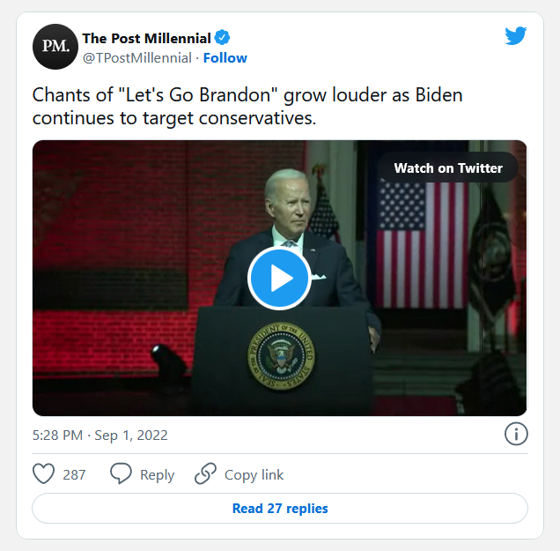Click the reply speech bubble icon
The width and height of the screenshot is (560, 551).
point(121,474)
